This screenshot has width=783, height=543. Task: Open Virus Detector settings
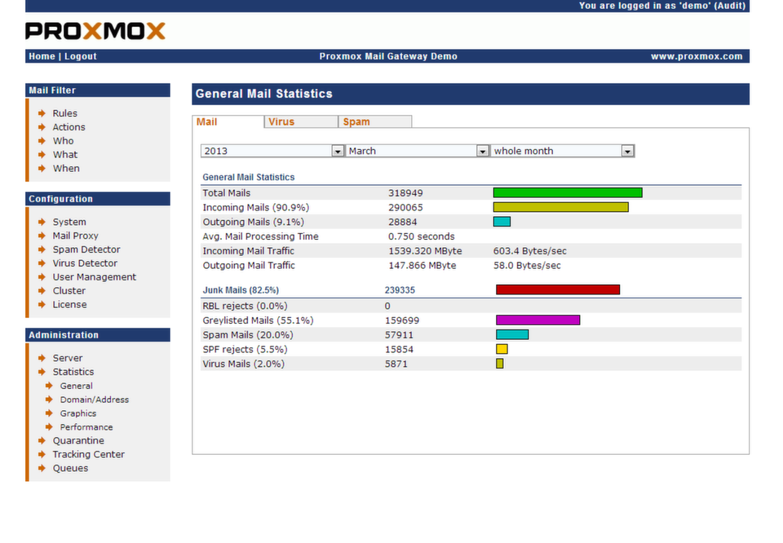coord(85,263)
